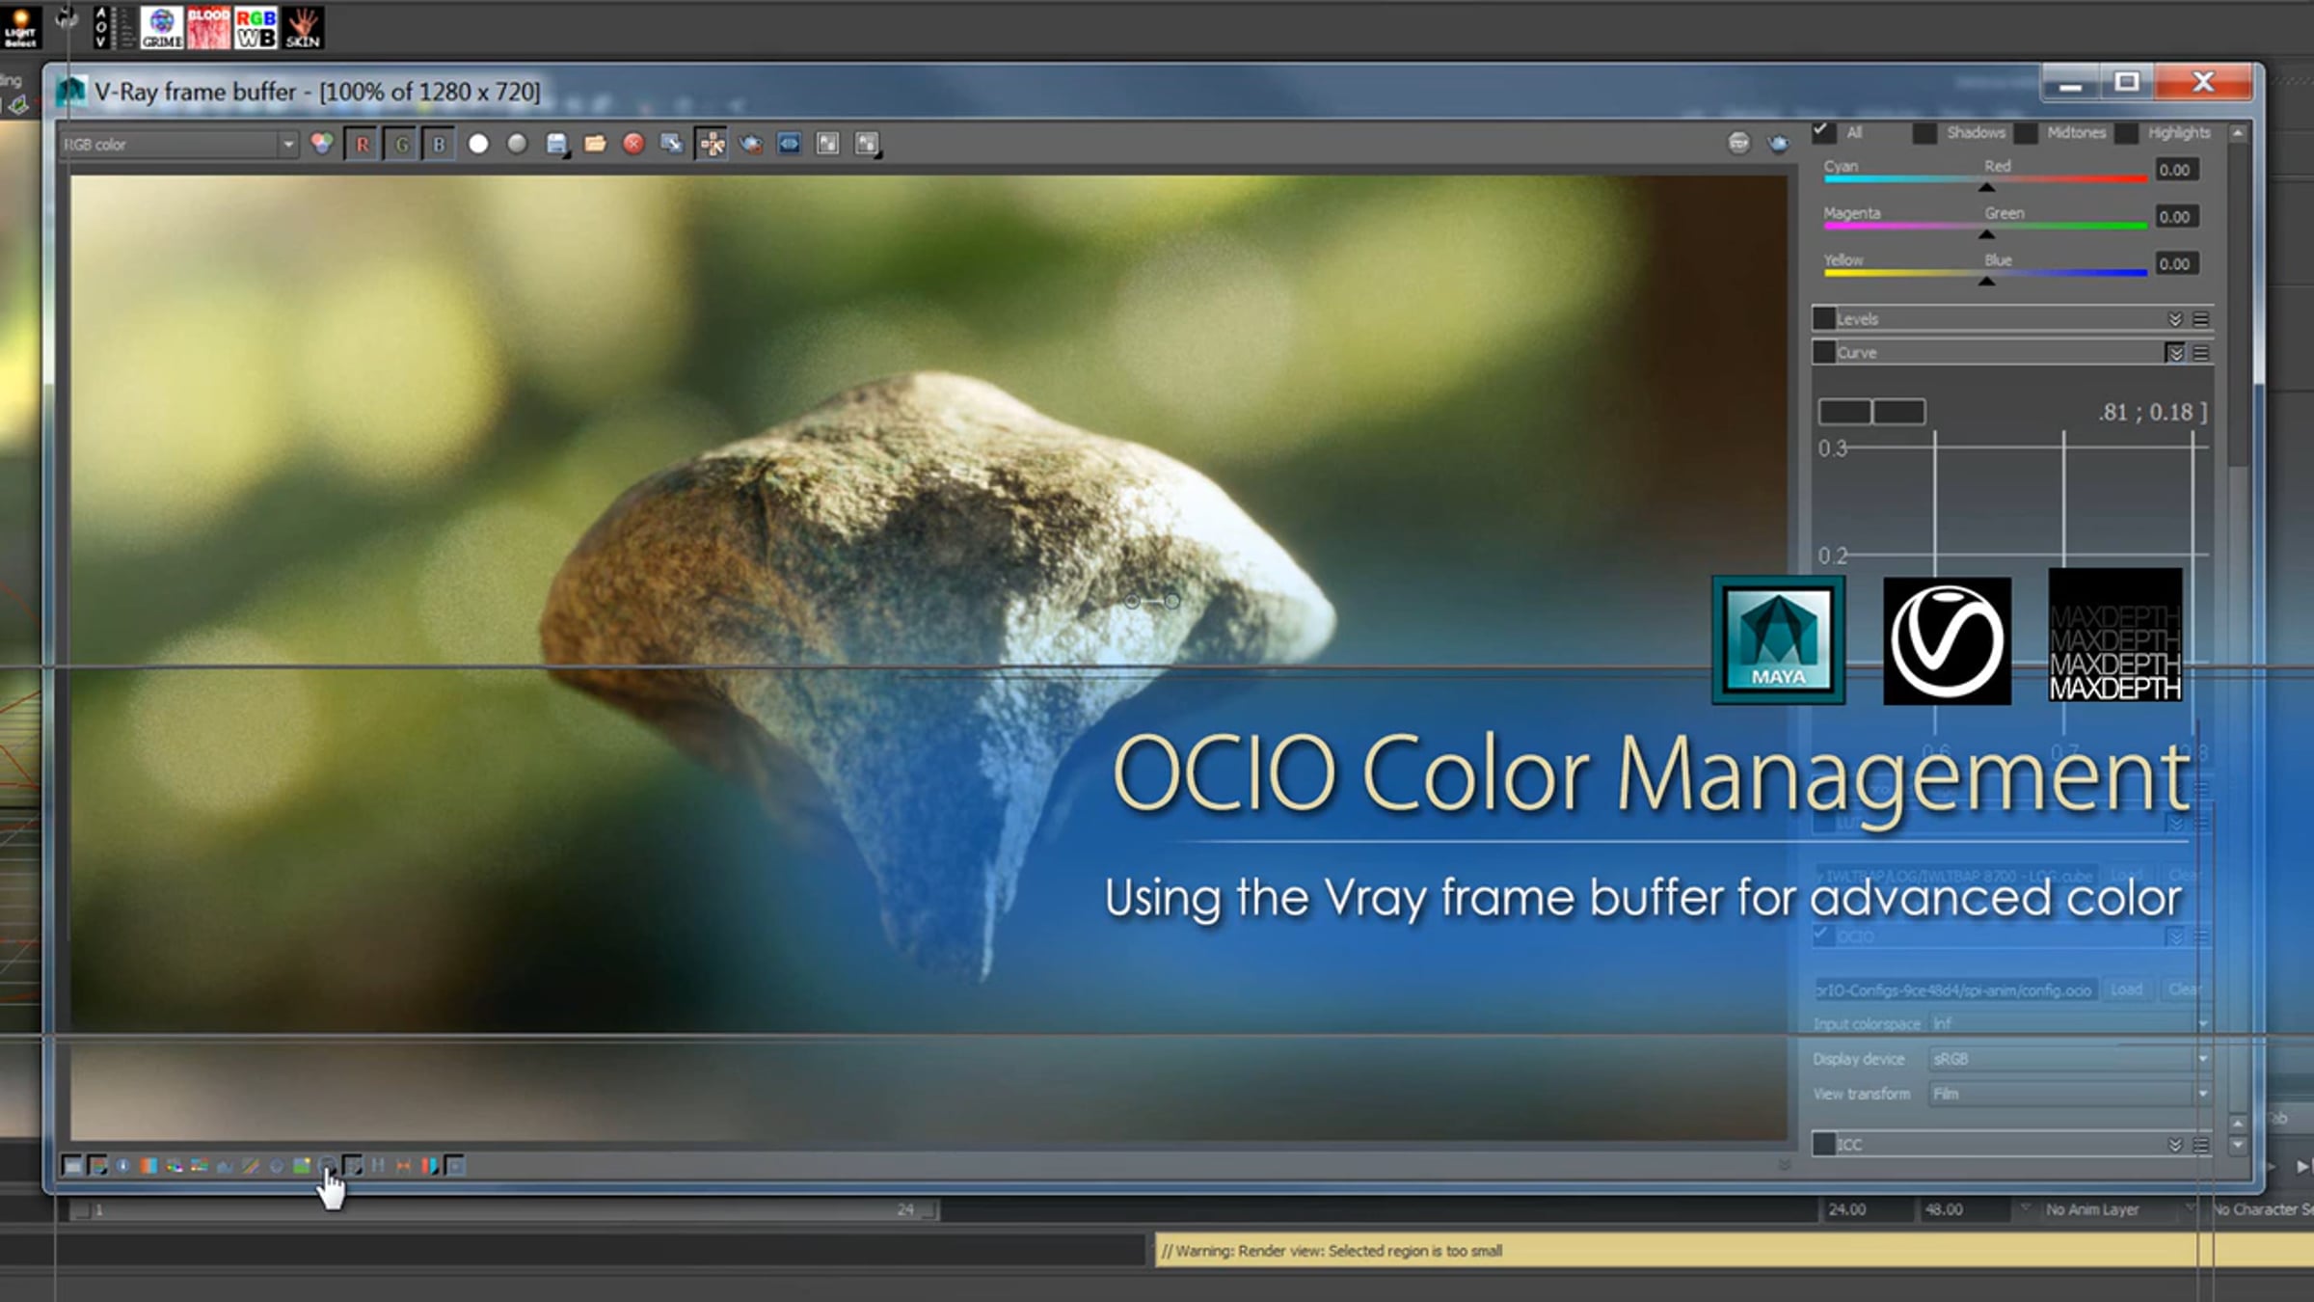Viewport: 2314px width, 1302px height.
Task: Click the view clamped colors info icon
Action: (123, 1166)
